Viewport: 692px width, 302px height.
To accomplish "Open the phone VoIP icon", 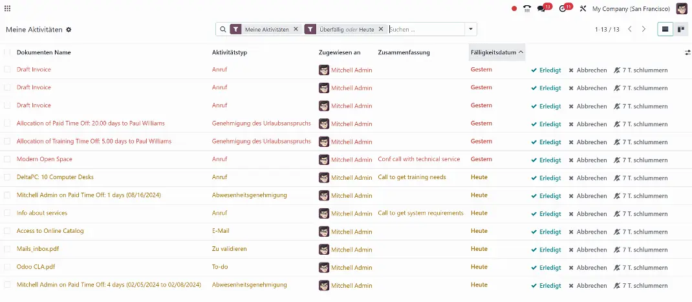I will coord(527,8).
